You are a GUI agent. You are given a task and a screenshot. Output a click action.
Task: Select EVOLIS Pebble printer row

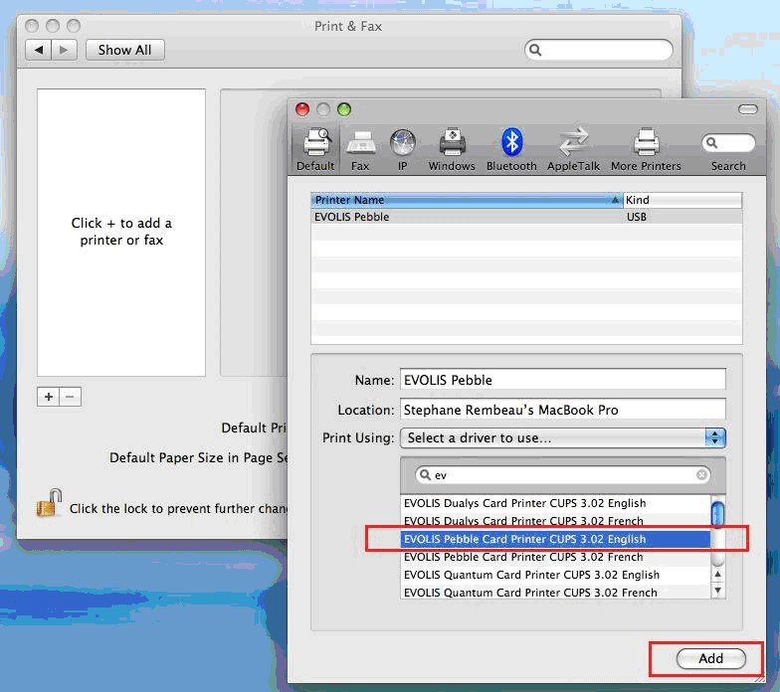coord(526,217)
